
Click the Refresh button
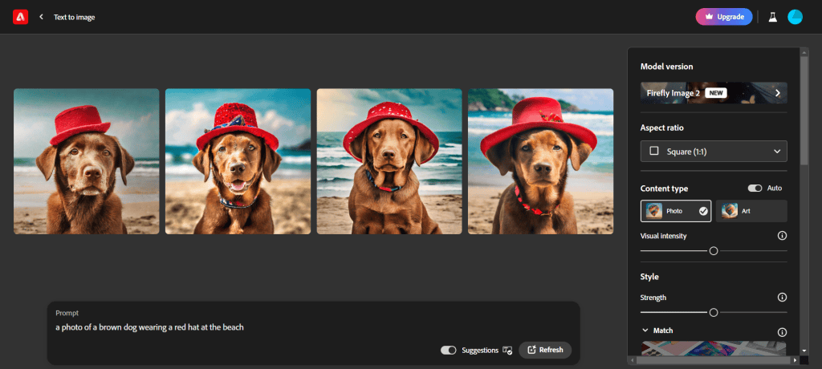pos(545,350)
